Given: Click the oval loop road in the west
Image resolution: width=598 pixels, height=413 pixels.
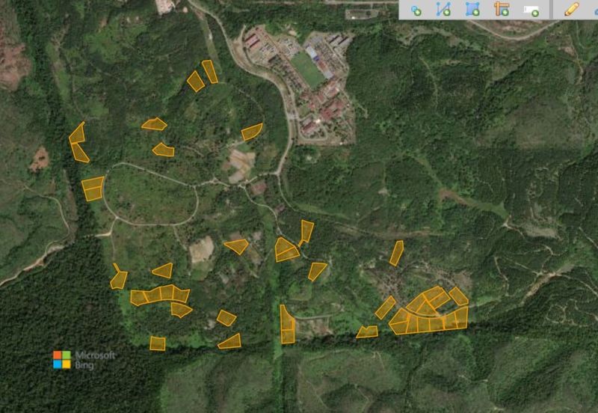Looking at the screenshot, I should coord(149,222).
